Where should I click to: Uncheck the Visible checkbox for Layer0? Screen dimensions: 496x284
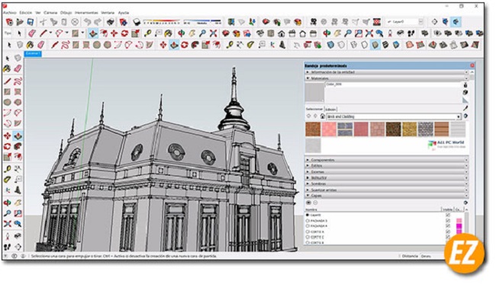[448, 215]
